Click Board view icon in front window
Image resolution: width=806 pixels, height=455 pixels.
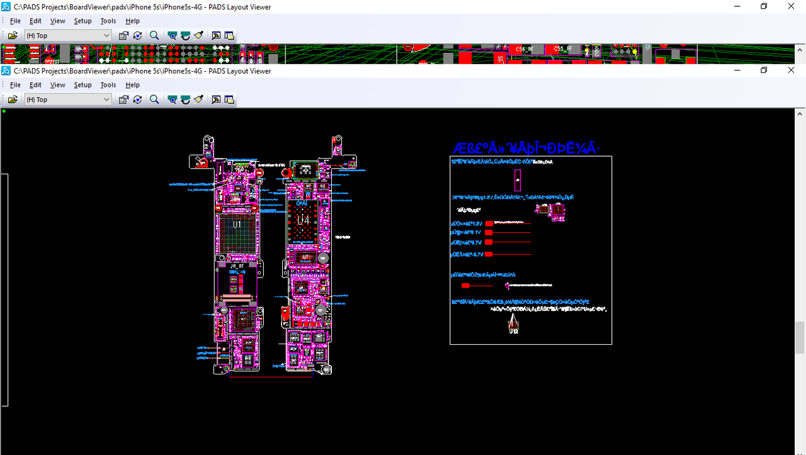click(x=172, y=99)
